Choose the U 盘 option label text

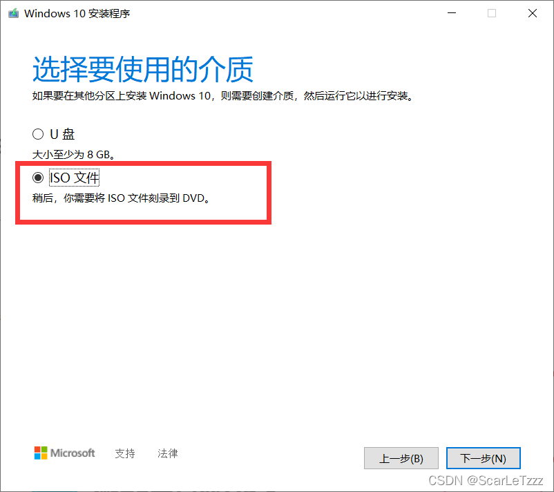pos(62,134)
